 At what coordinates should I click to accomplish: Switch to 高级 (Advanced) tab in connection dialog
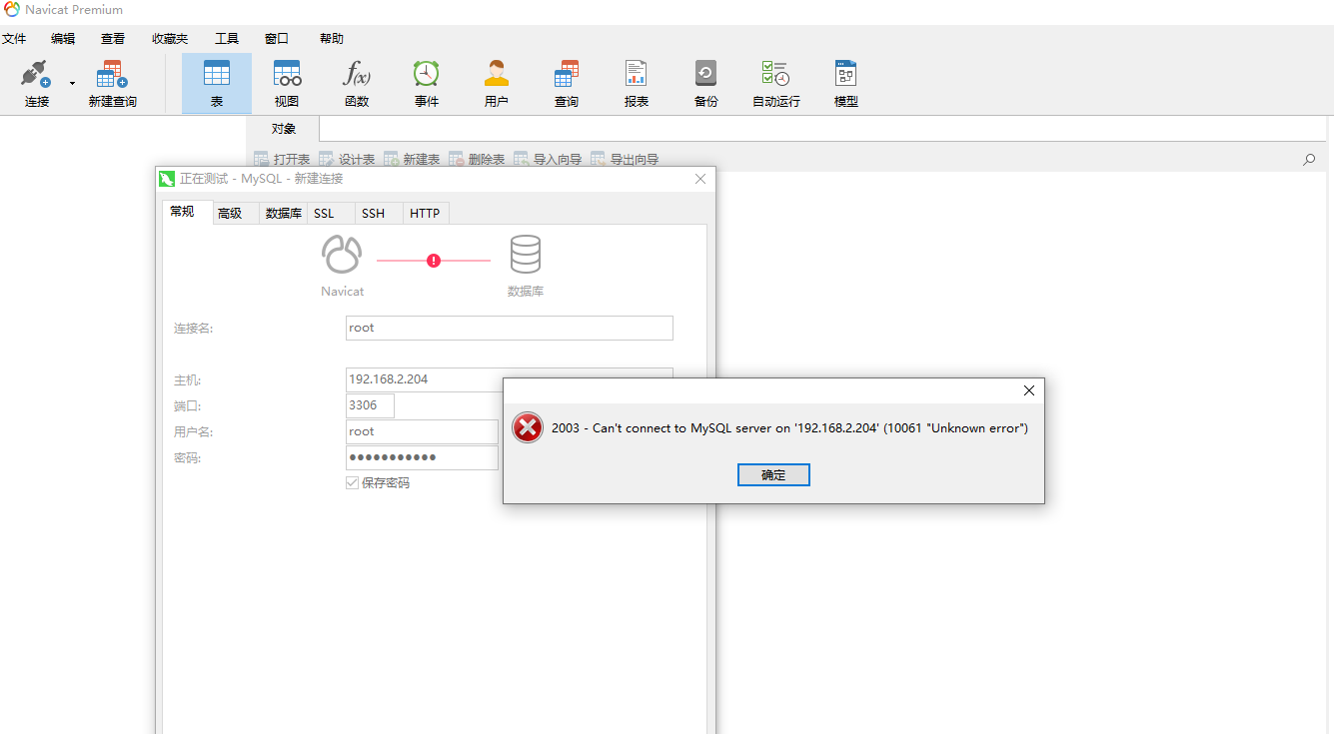[x=235, y=213]
